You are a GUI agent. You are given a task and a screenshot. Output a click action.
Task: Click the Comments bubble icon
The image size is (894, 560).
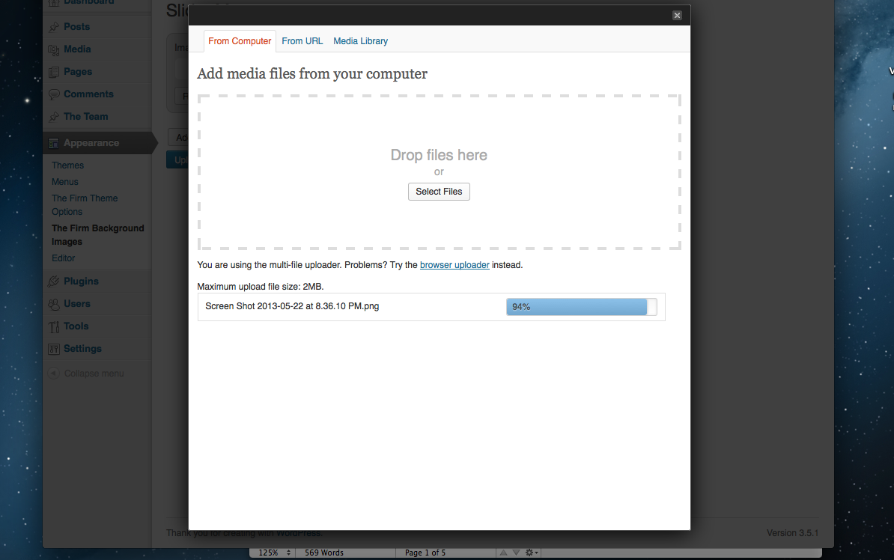tap(54, 94)
